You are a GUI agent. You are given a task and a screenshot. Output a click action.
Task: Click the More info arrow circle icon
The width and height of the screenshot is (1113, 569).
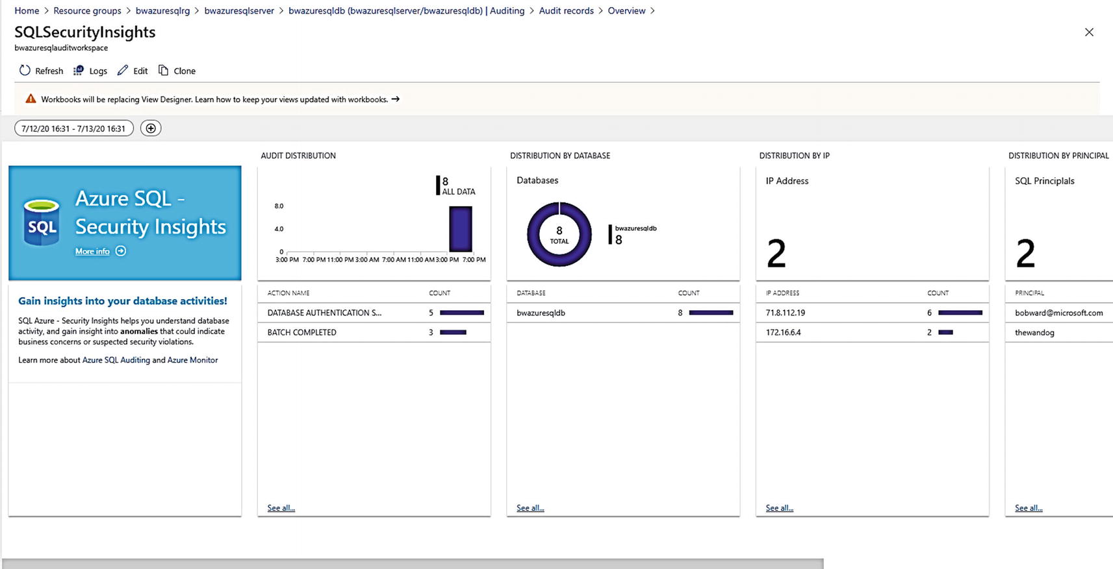pos(121,251)
